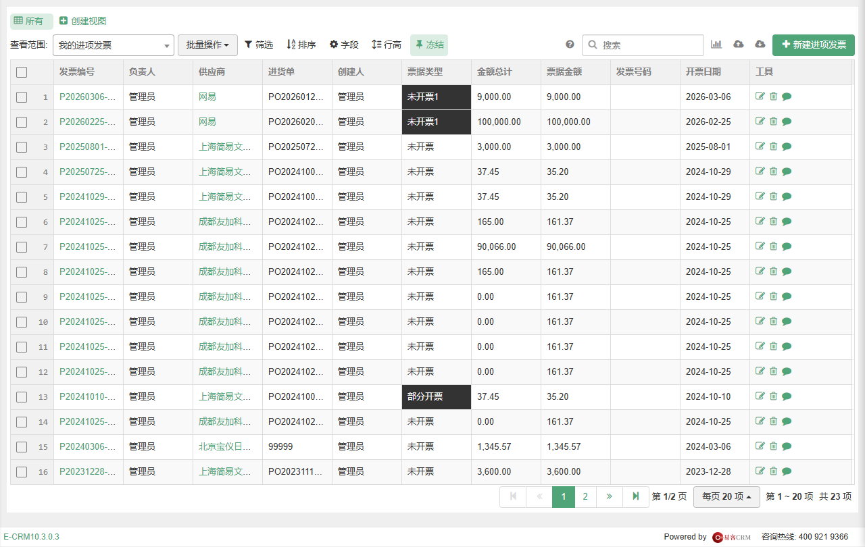Open the 我的进项发票 view range dropdown

[114, 45]
